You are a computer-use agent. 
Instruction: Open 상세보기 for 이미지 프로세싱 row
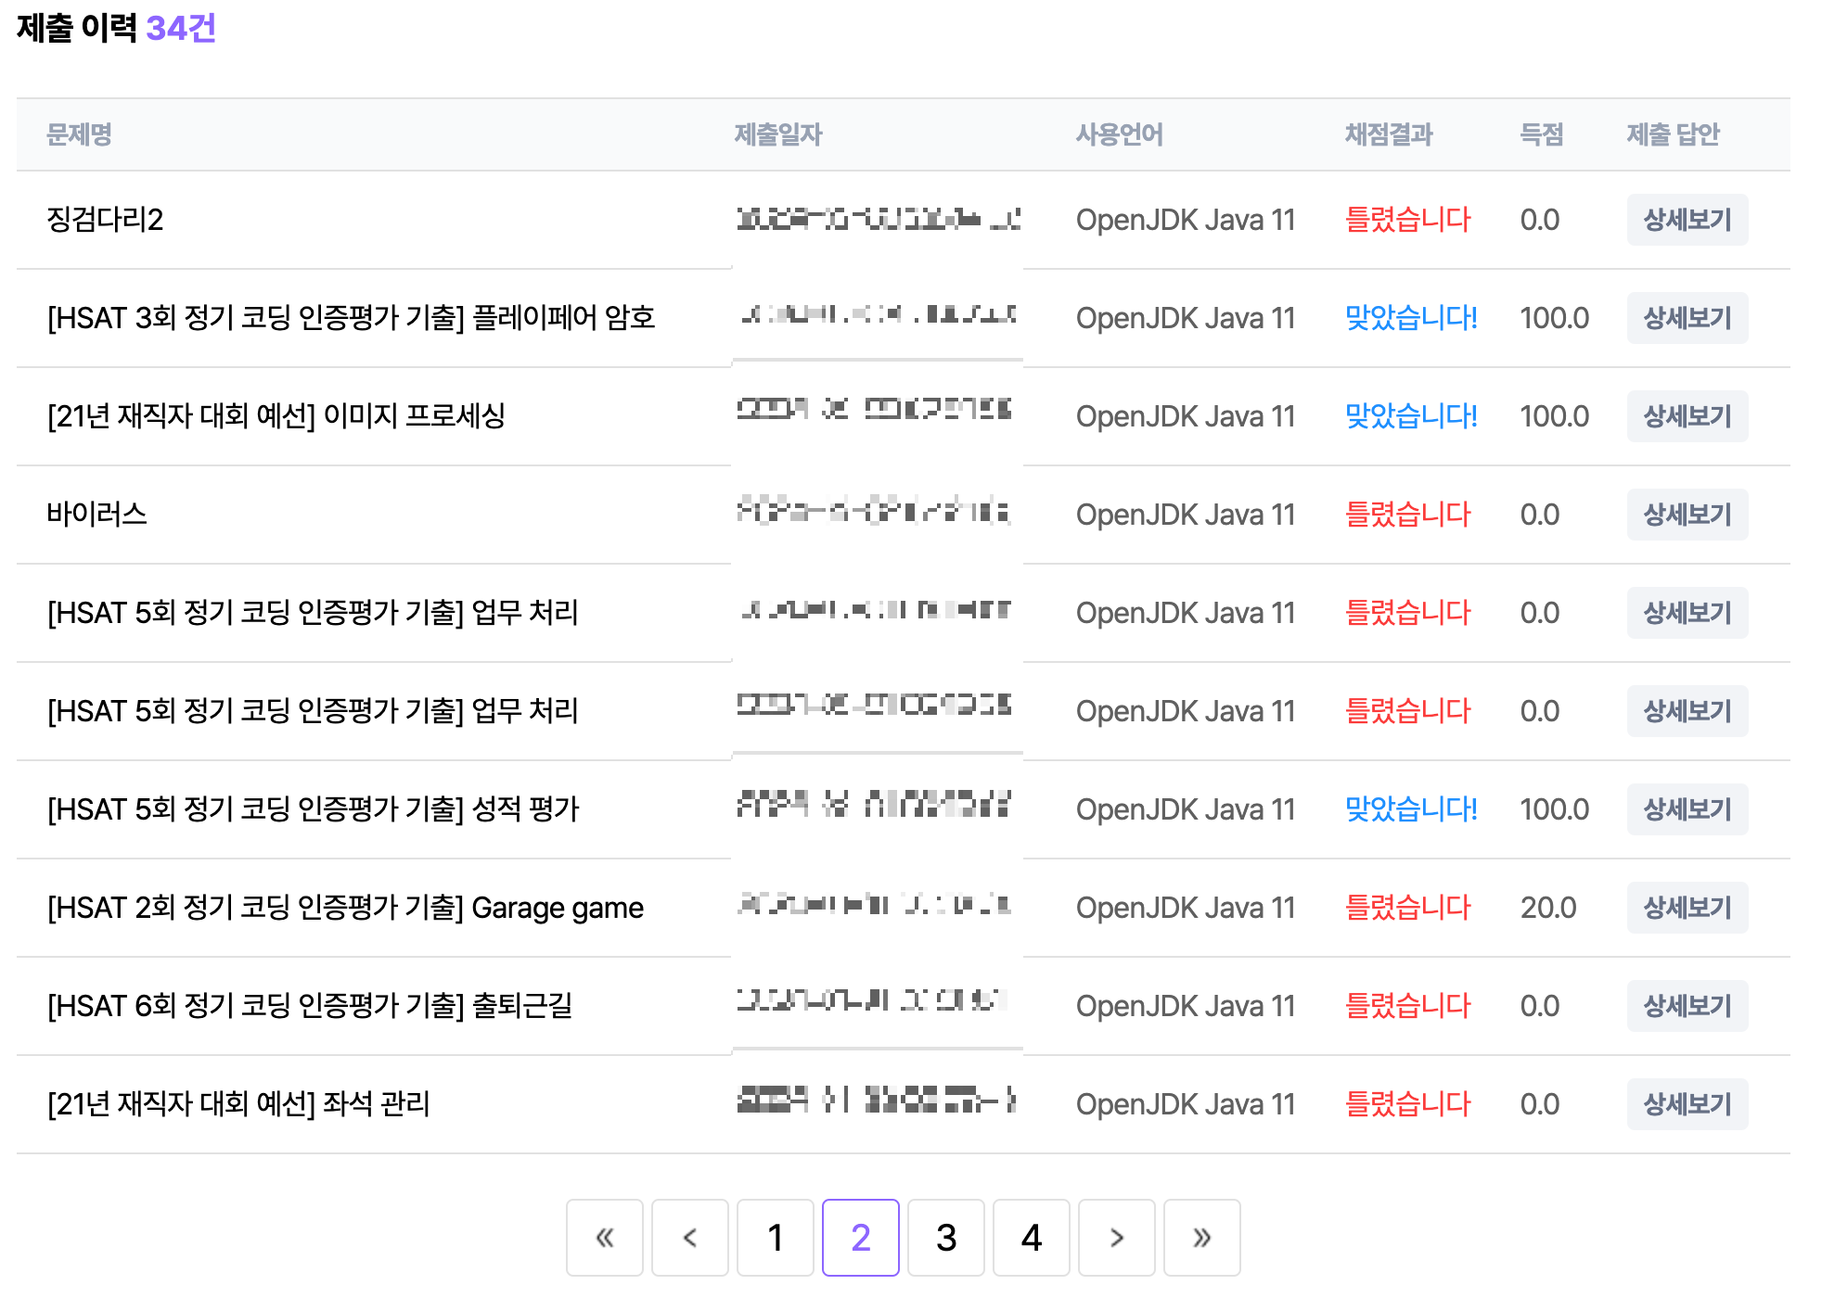pos(1687,416)
